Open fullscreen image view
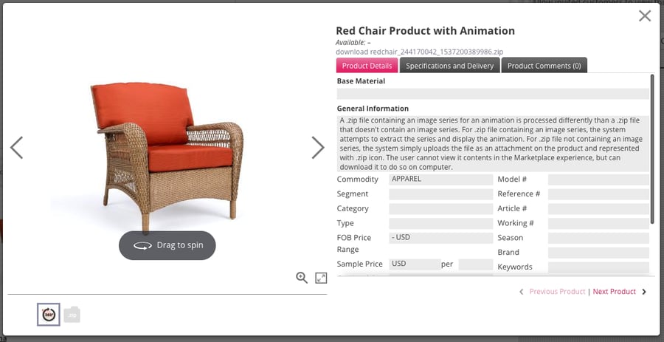This screenshot has height=342, width=664. pos(321,278)
